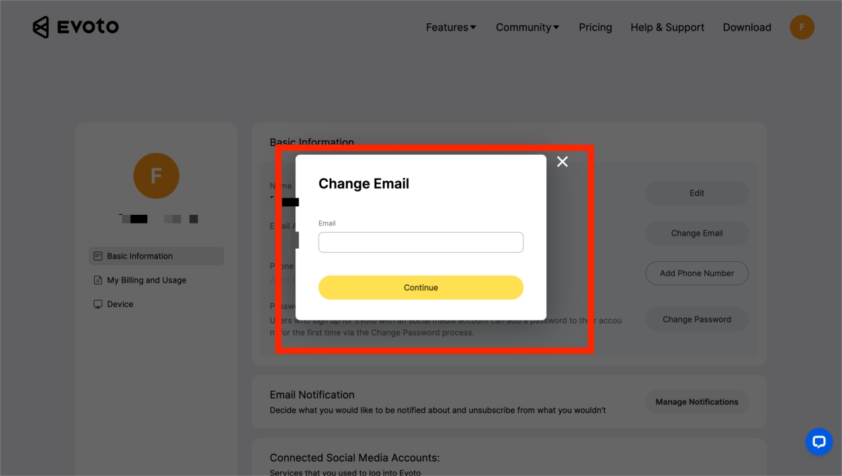This screenshot has width=842, height=476.
Task: Open Manage Notifications settings
Action: [x=697, y=402]
